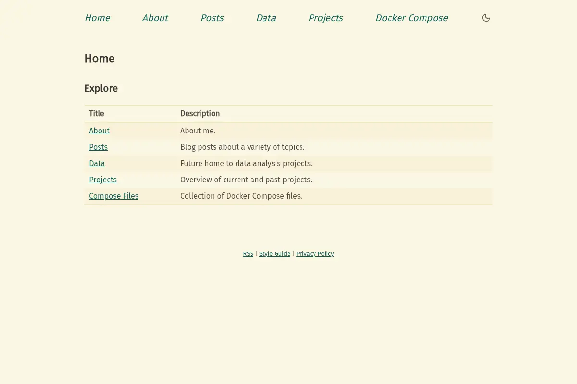The width and height of the screenshot is (577, 384).
Task: Open the Privacy Policy footer link
Action: 315,253
